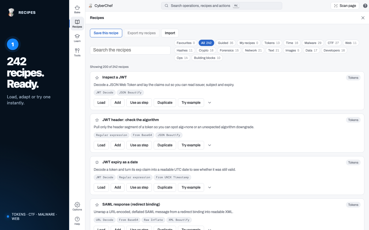
Task: Expand details of JWT expiry recipe
Action: [210, 187]
